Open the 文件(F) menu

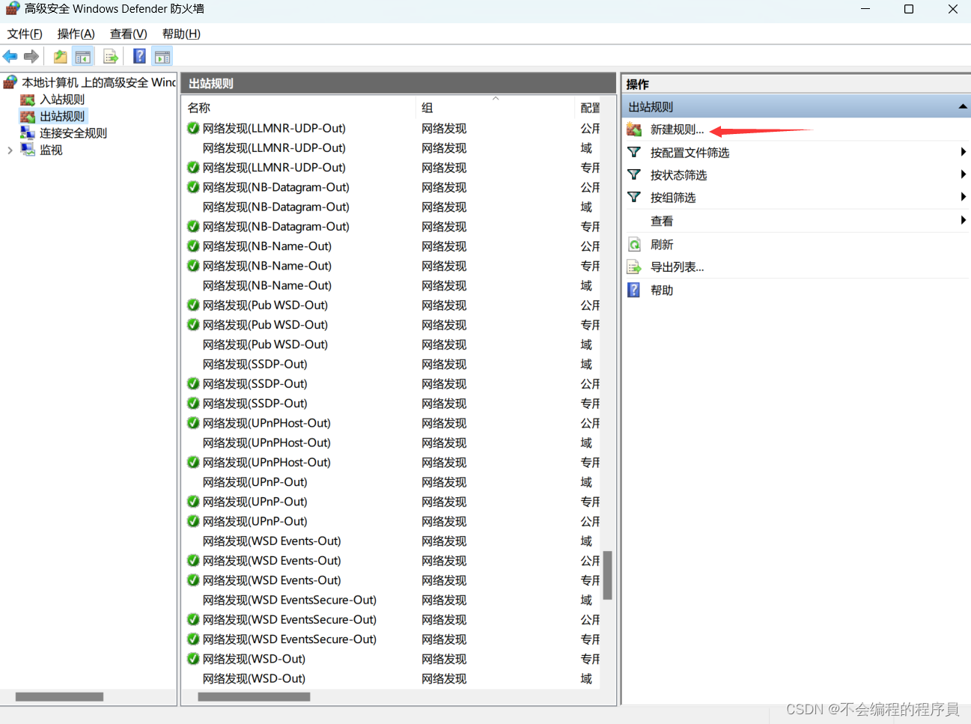(x=25, y=34)
